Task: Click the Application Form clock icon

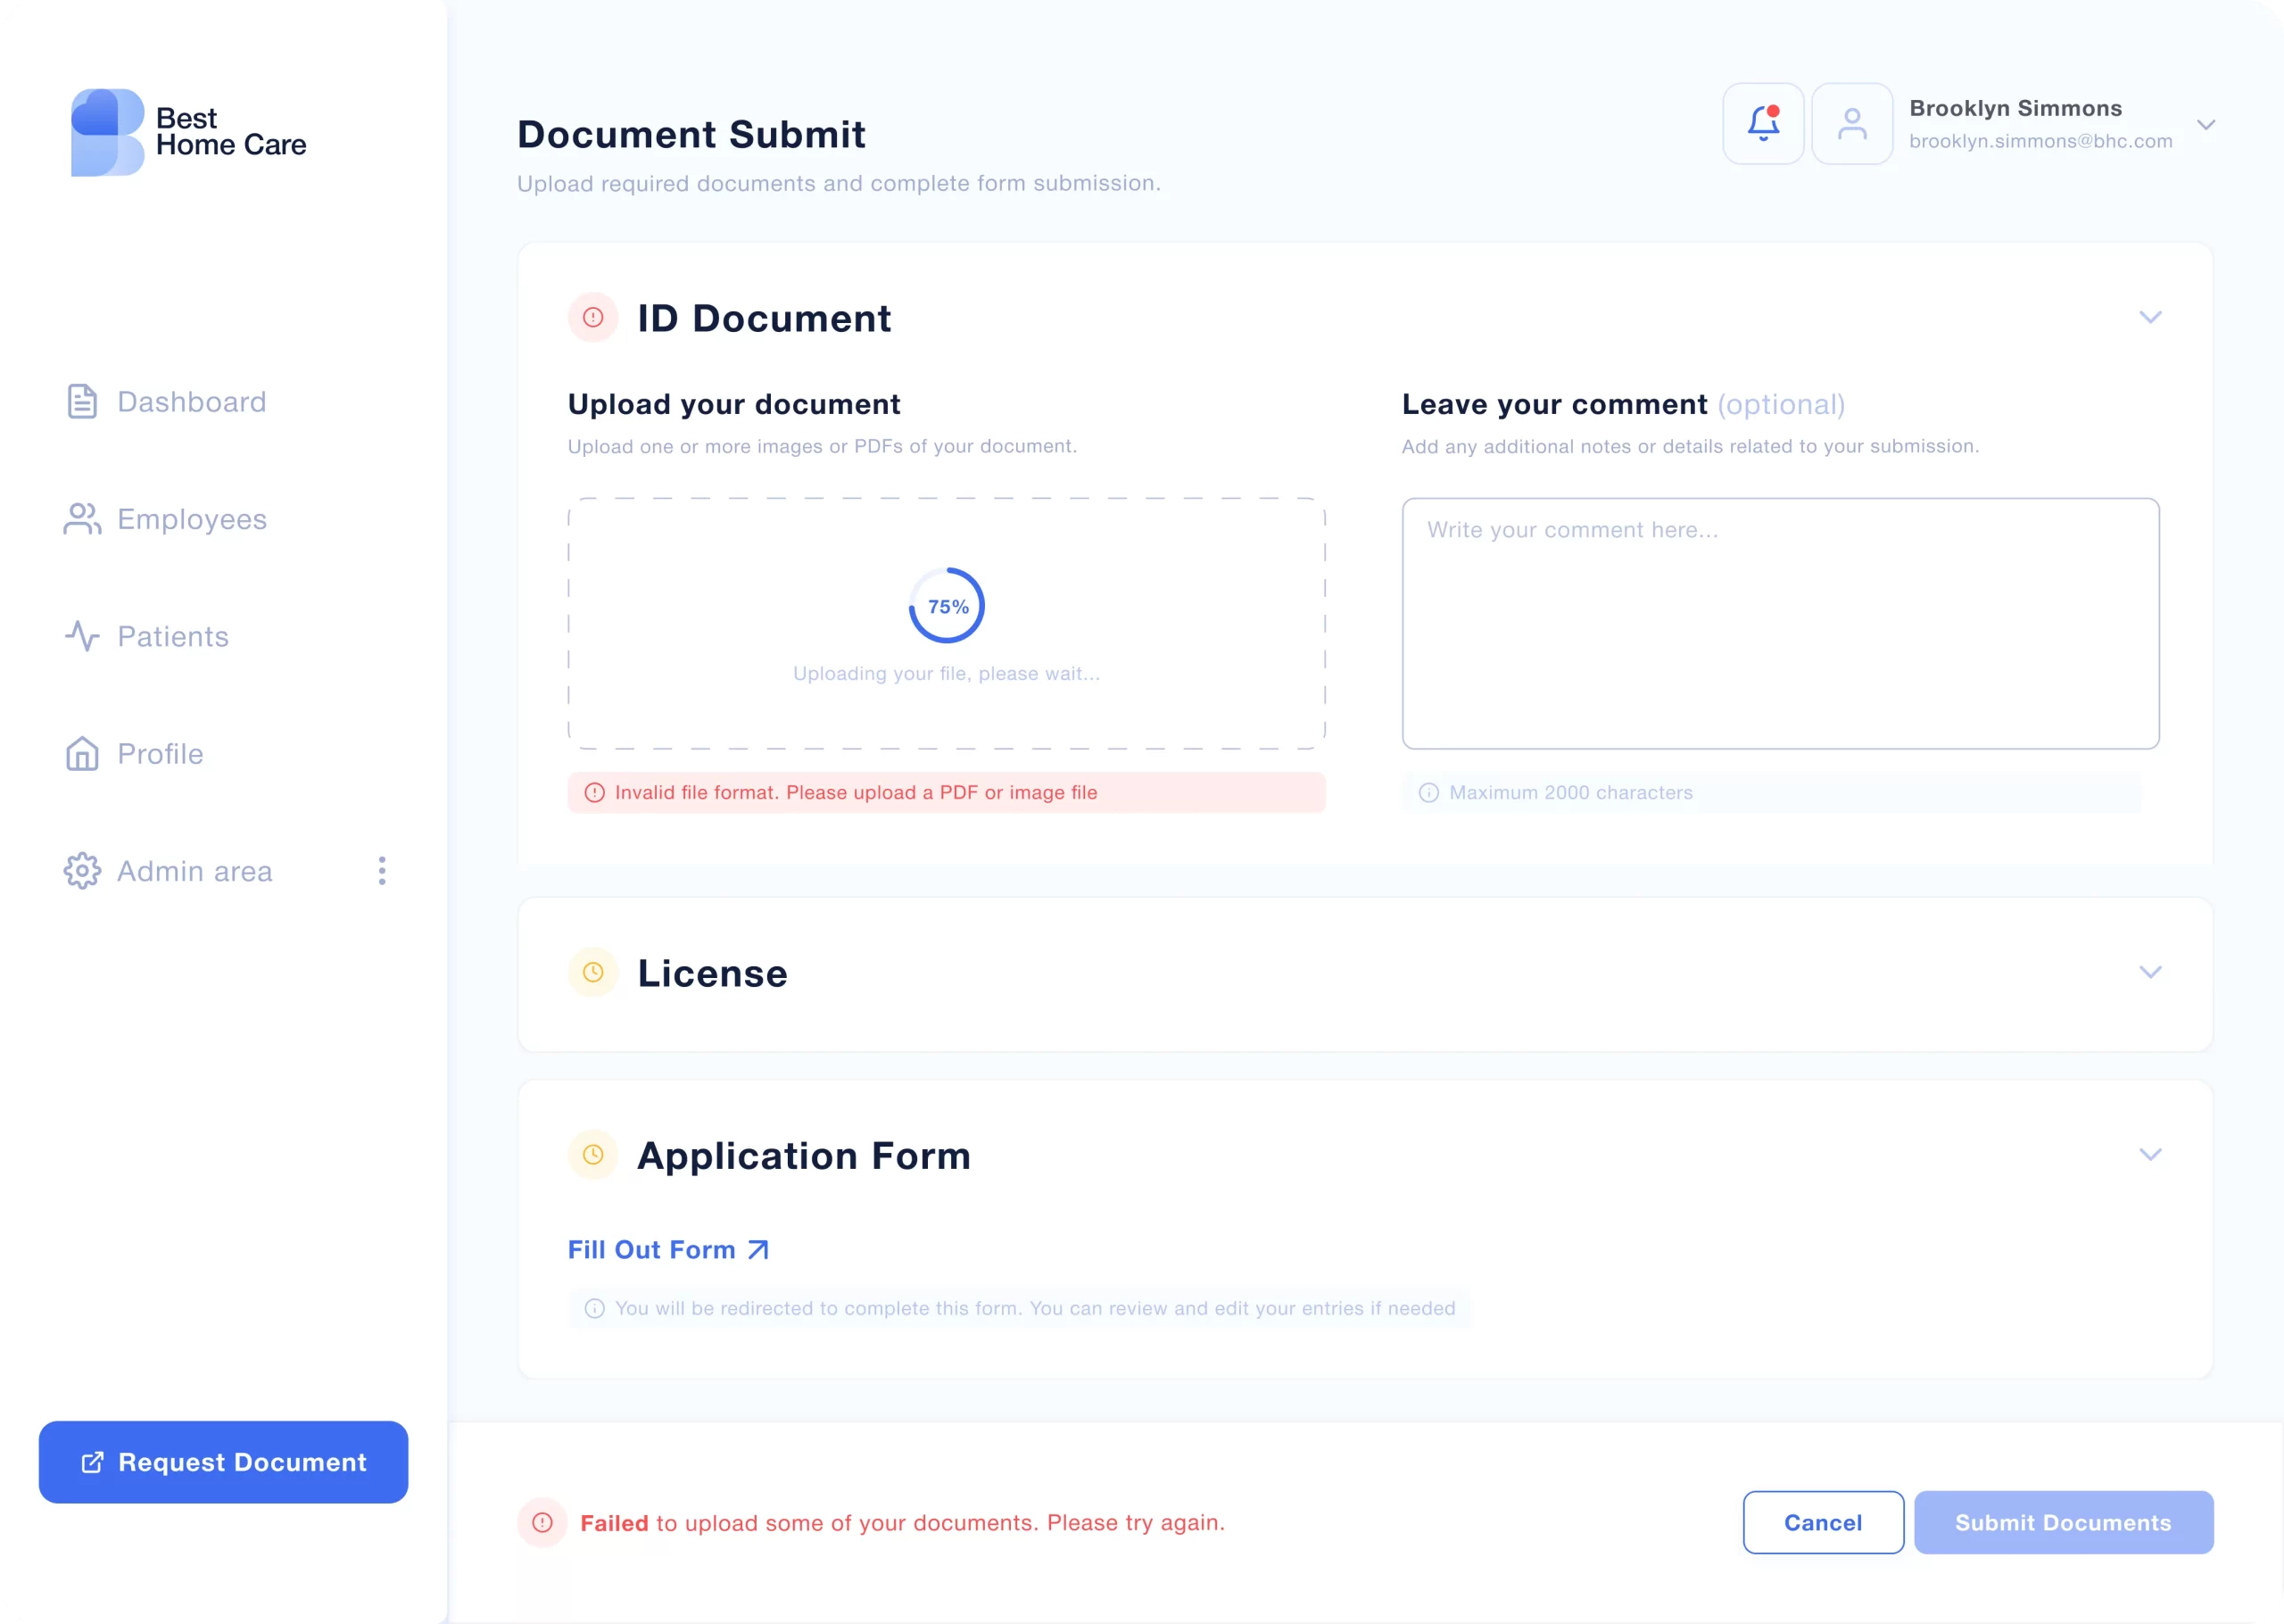Action: point(592,1155)
